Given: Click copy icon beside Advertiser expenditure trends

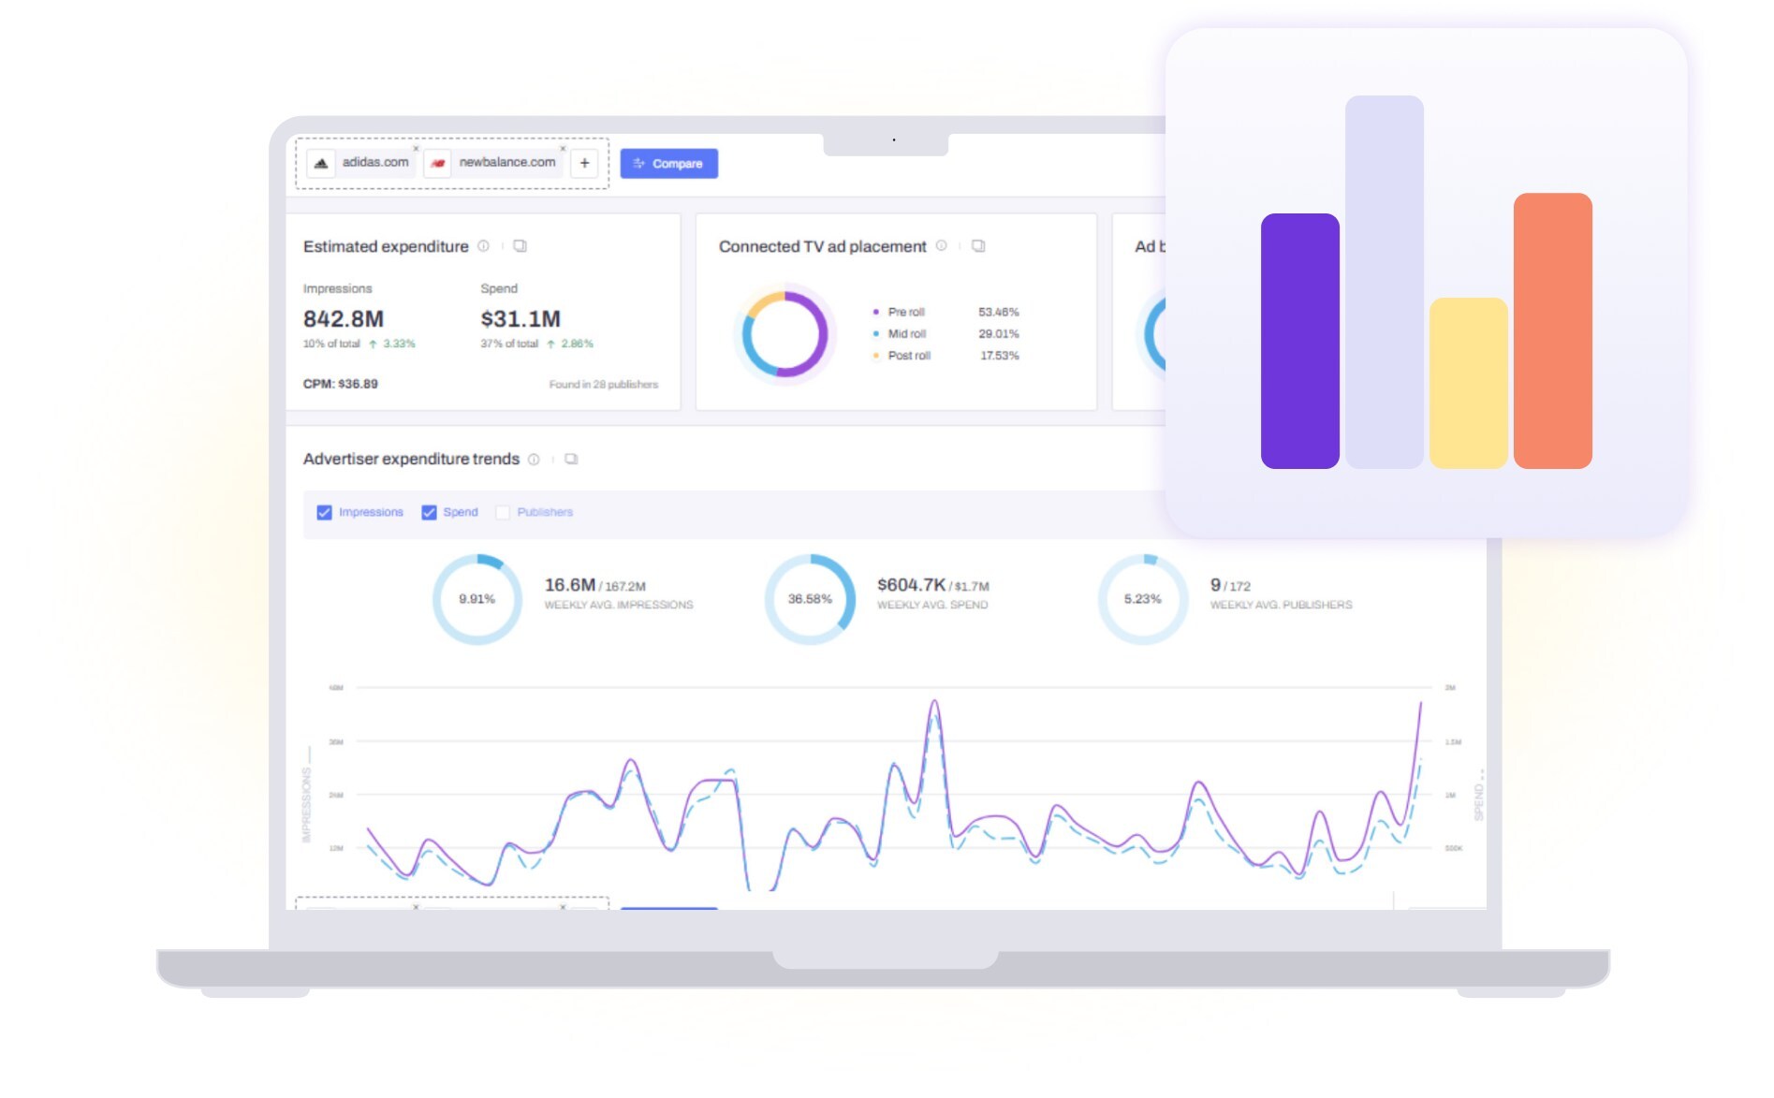Looking at the screenshot, I should coord(571,460).
